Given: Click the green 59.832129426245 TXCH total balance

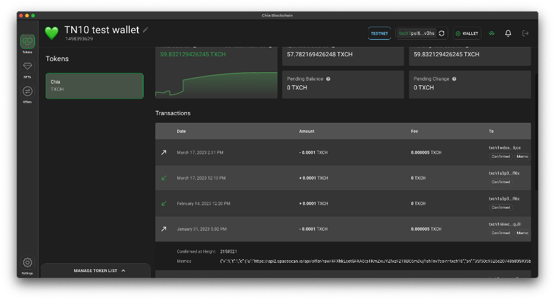Looking at the screenshot, I should pos(193,55).
